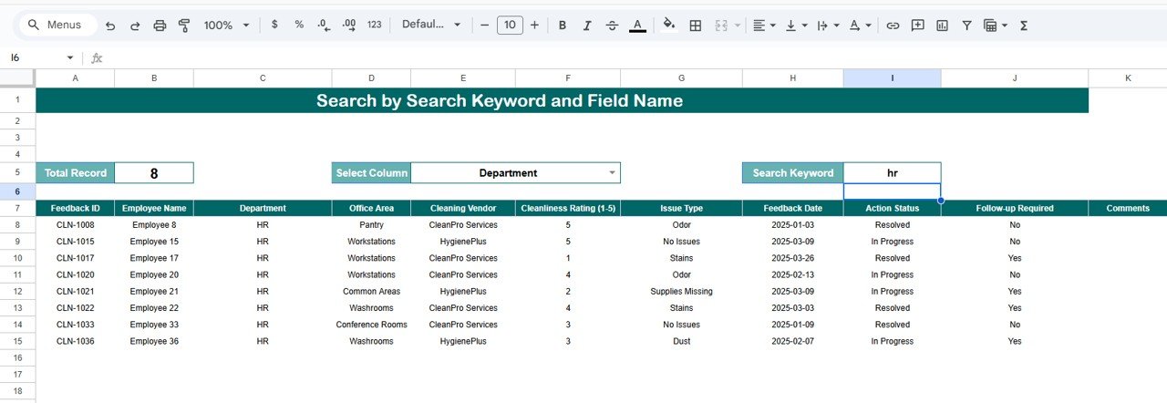Expand the Default font dropdown

431,26
